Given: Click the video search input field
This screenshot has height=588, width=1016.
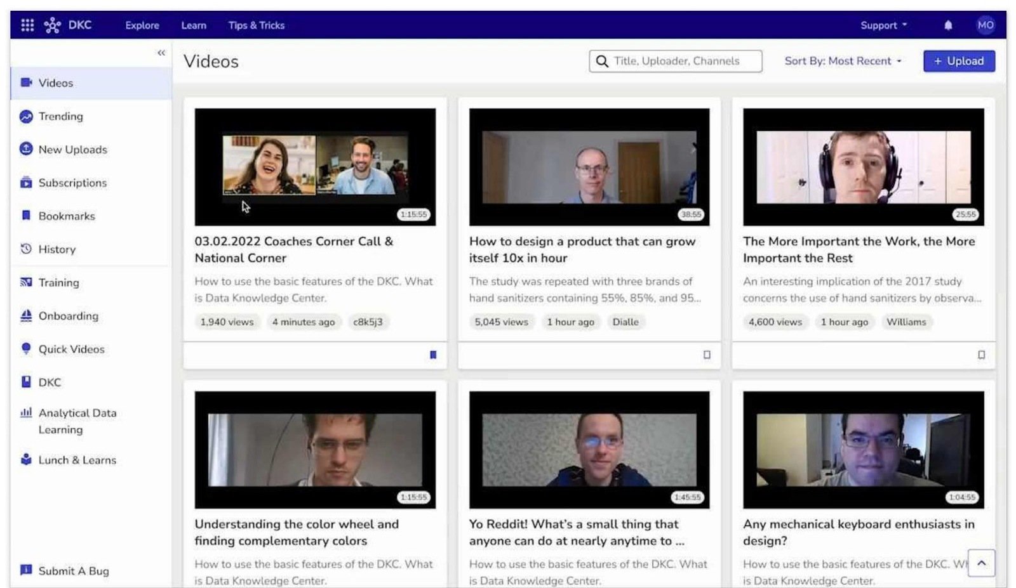Looking at the screenshot, I should [x=676, y=61].
